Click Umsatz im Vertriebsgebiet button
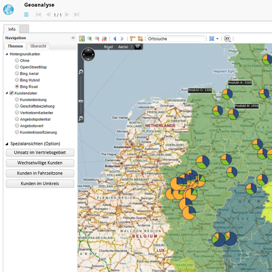Viewport: 272px width, 272px height. (x=40, y=153)
